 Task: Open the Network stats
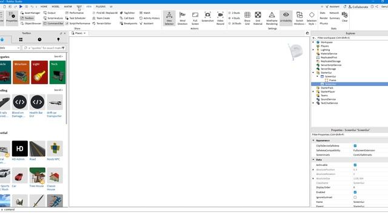(334, 13)
